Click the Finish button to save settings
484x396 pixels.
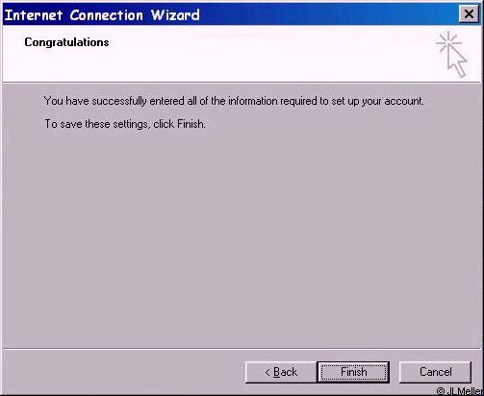coord(353,372)
